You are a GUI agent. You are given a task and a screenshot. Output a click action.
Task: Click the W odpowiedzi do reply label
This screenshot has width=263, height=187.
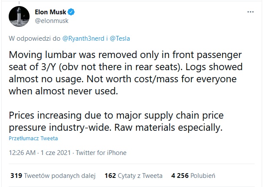(34, 39)
